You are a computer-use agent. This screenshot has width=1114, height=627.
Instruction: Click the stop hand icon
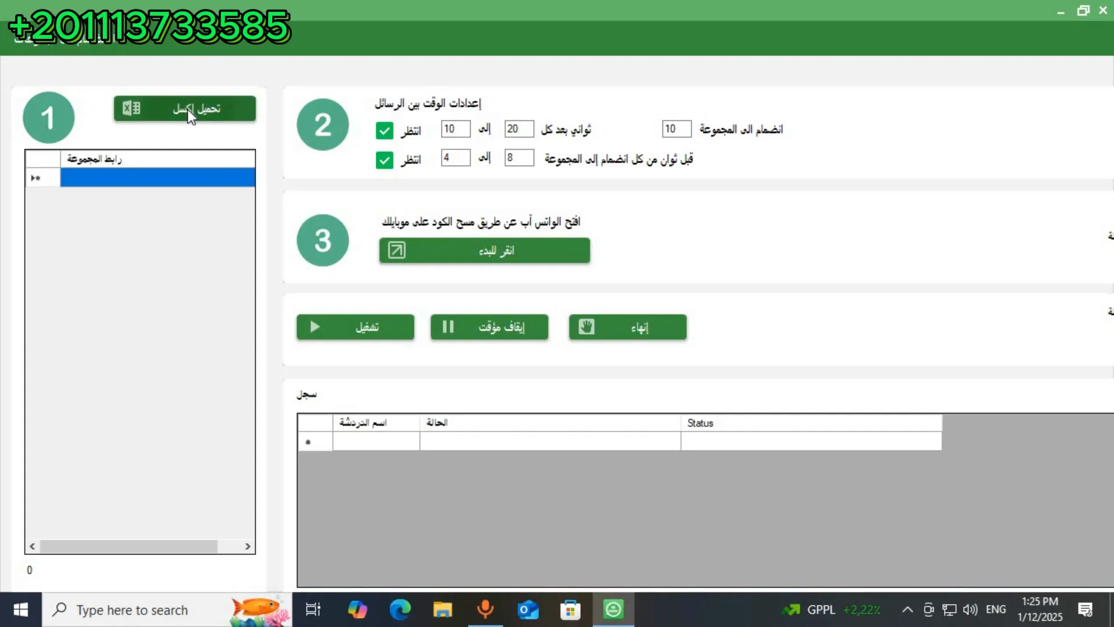point(587,327)
